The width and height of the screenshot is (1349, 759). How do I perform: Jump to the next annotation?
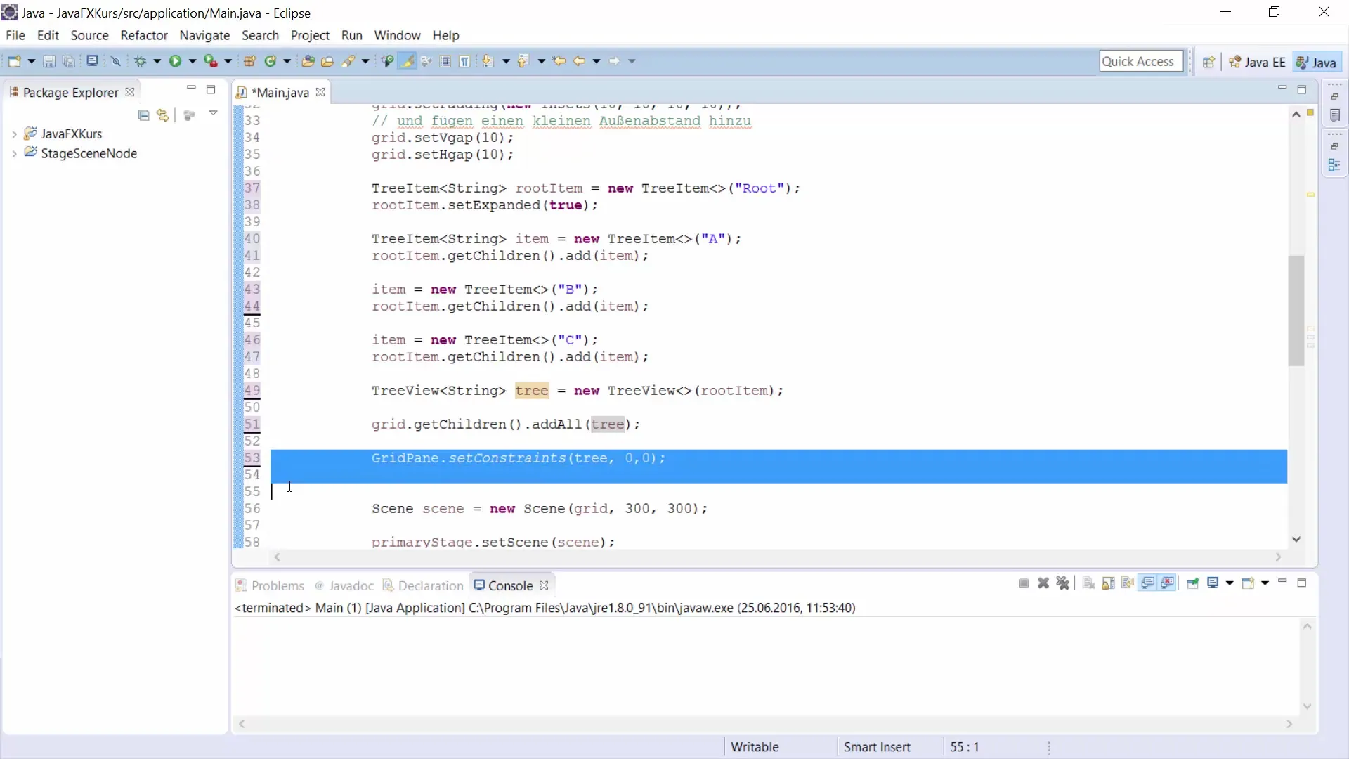pos(487,61)
